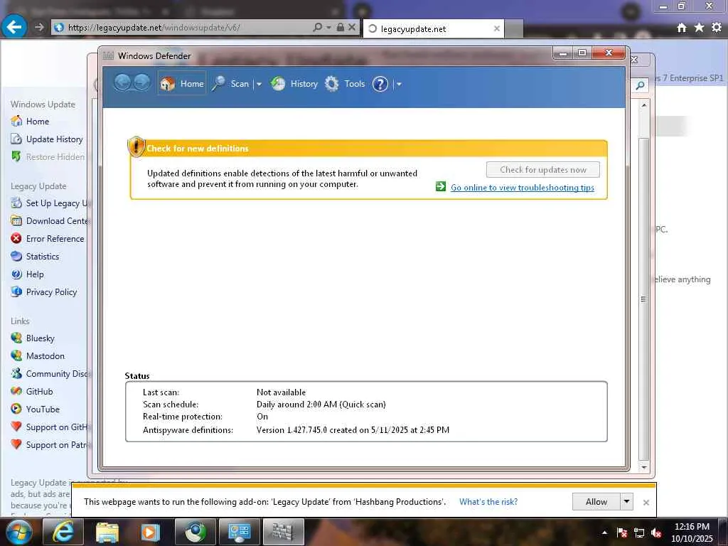
Task: Open the Support on GitHub link
Action: coord(50,427)
